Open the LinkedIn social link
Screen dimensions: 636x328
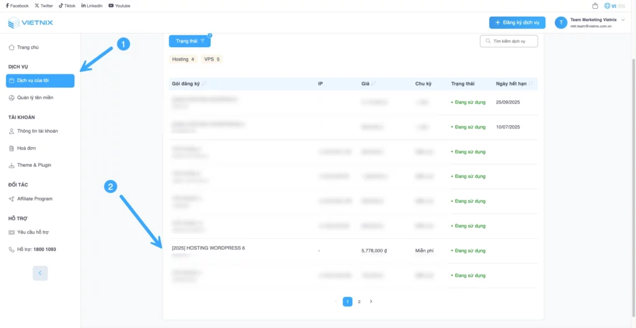coord(92,6)
